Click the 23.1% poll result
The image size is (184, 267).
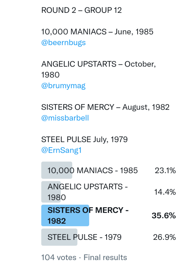[x=165, y=171]
